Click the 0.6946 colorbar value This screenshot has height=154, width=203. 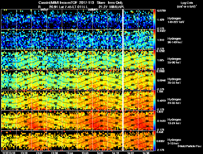[161, 80]
